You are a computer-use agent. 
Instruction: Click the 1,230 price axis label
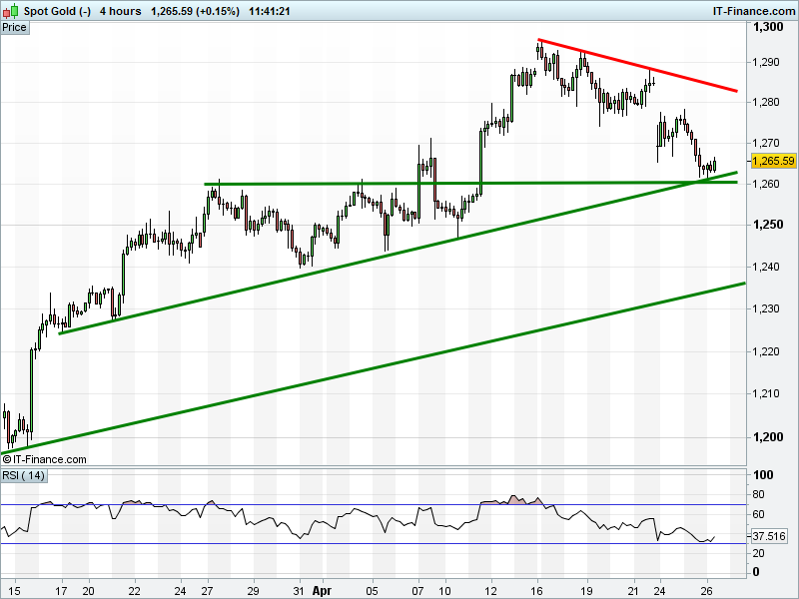(x=766, y=308)
